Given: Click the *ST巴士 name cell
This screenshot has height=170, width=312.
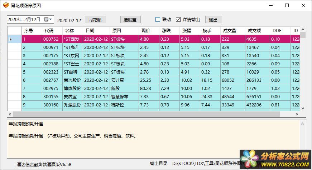Looking at the screenshot, I should click(x=73, y=64).
